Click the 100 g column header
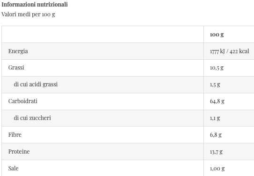 click(217, 35)
